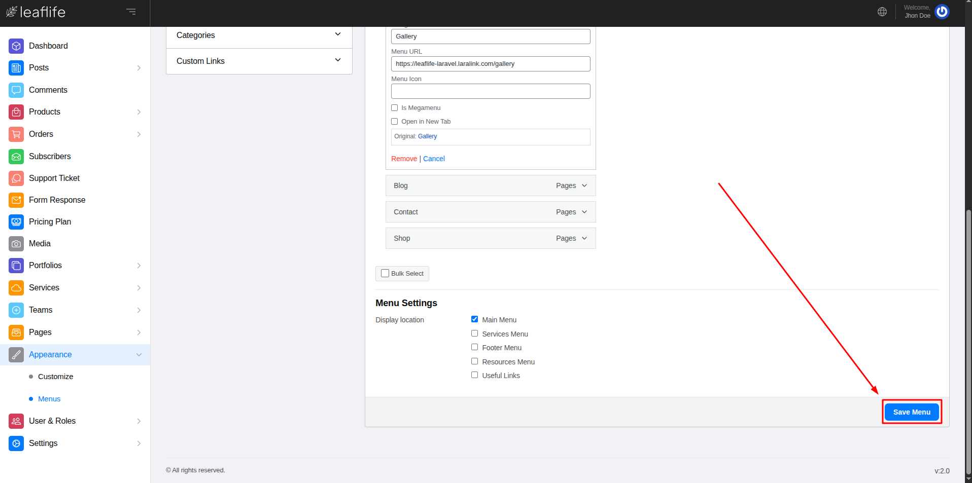
Task: Open Support Ticket in sidebar
Action: pos(54,178)
